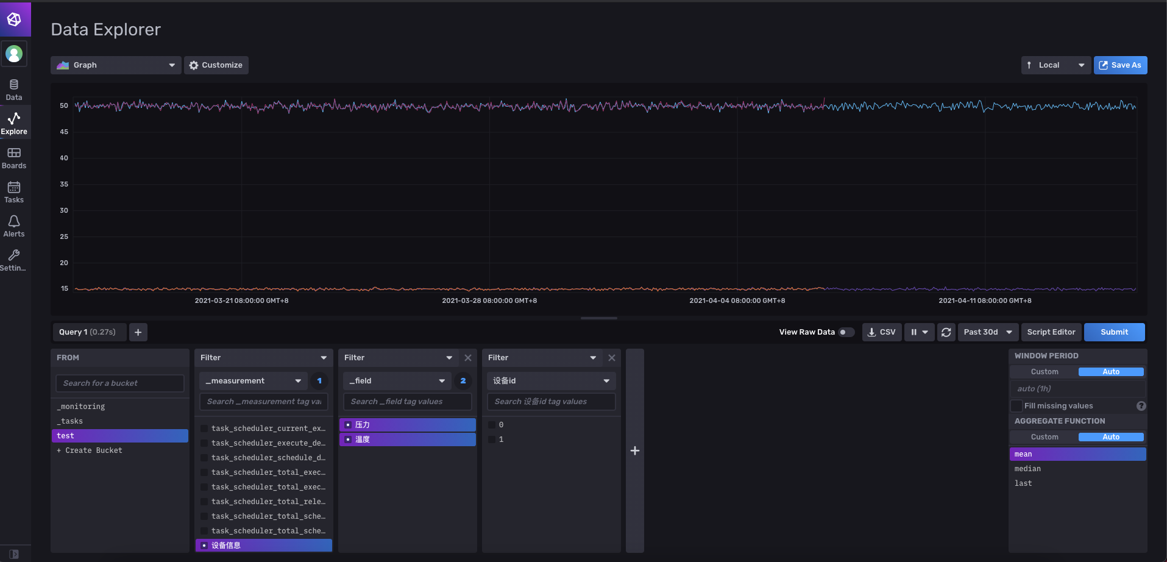Toggle View Raw Data switch
1167x562 pixels.
[846, 332]
